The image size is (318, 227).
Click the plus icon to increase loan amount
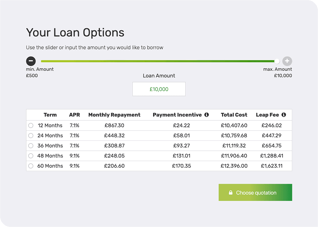287,61
